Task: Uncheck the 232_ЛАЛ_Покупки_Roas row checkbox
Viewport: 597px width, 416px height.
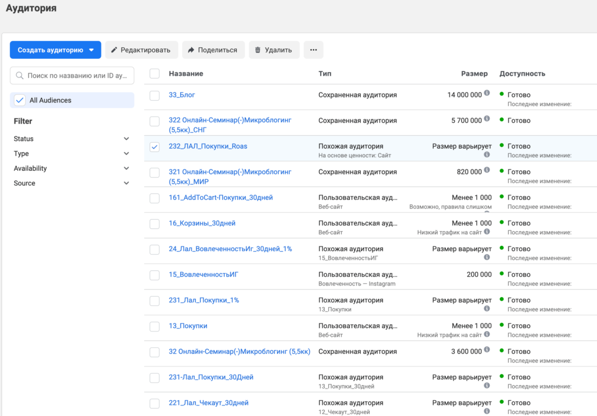Action: [154, 147]
